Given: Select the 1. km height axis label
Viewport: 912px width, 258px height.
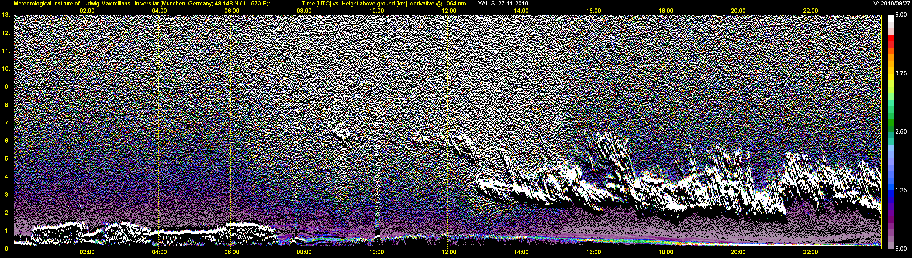Looking at the screenshot, I should pyautogui.click(x=7, y=230).
